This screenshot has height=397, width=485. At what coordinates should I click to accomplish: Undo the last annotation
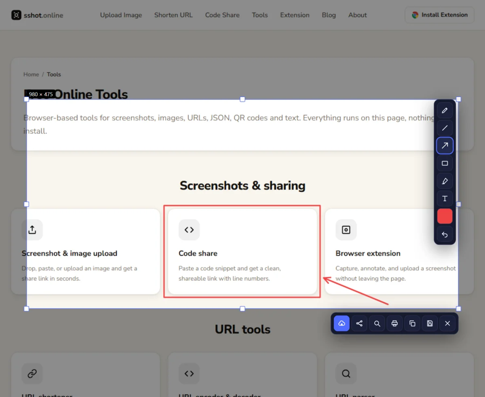(x=445, y=234)
